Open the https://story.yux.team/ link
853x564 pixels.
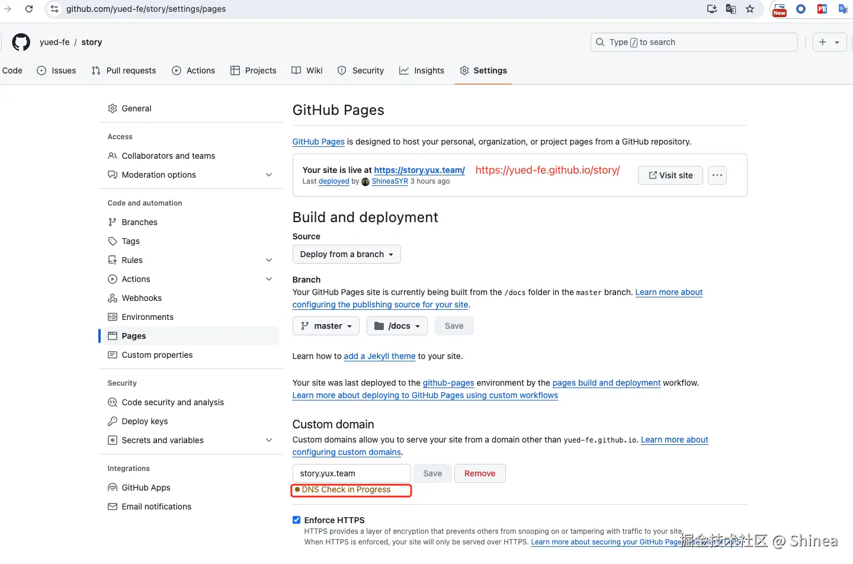[x=419, y=170]
